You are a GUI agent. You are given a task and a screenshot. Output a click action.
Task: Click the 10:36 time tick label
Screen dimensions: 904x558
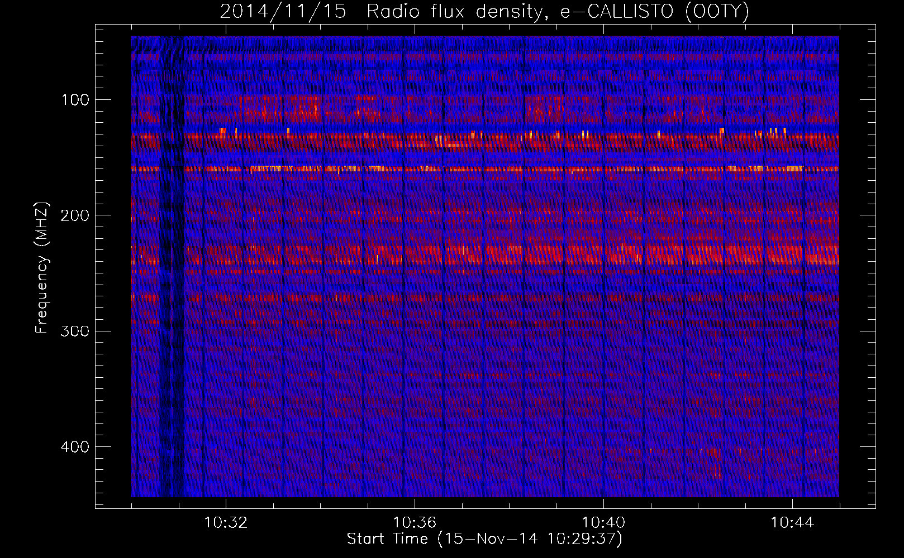pyautogui.click(x=415, y=523)
